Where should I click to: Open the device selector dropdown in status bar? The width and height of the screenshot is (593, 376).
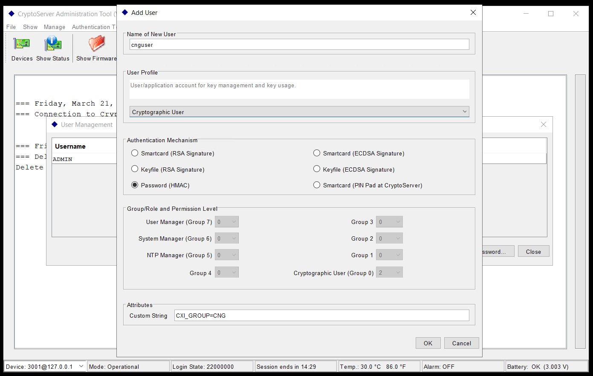81,366
